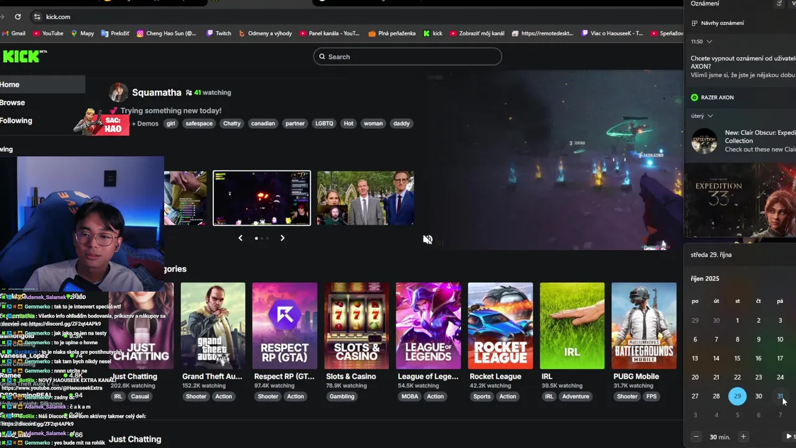Select date 31 in the October calendar
796x448 pixels.
pos(780,396)
